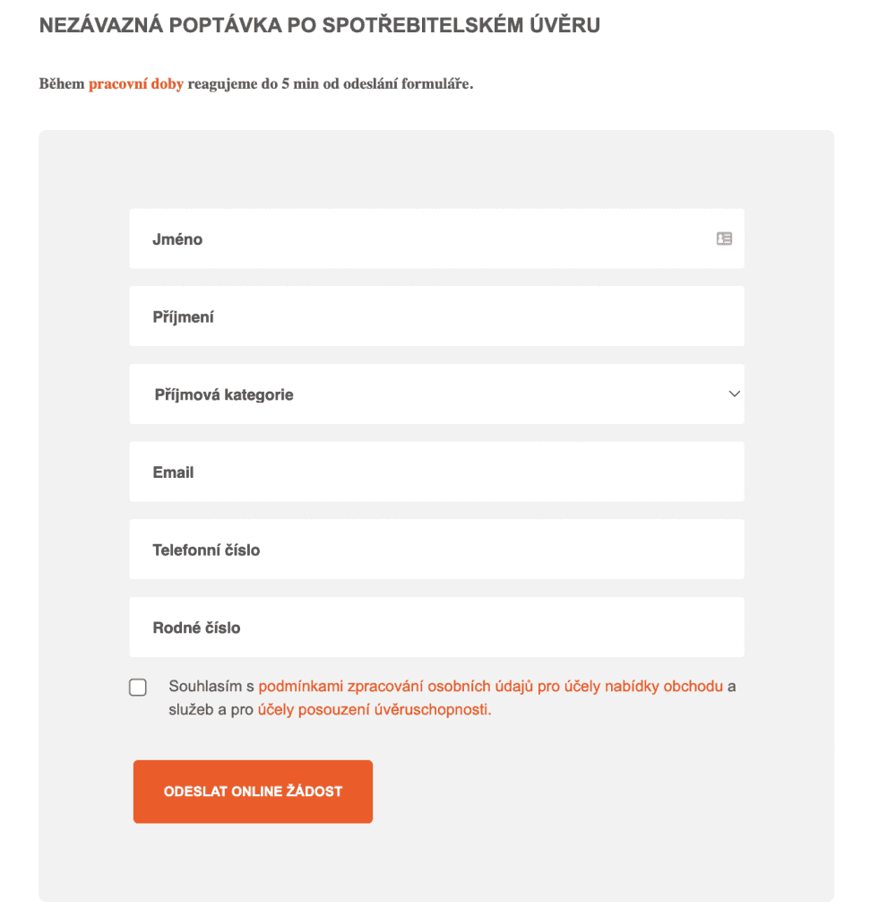Click the contact card autofill icon in Jméno

(724, 238)
